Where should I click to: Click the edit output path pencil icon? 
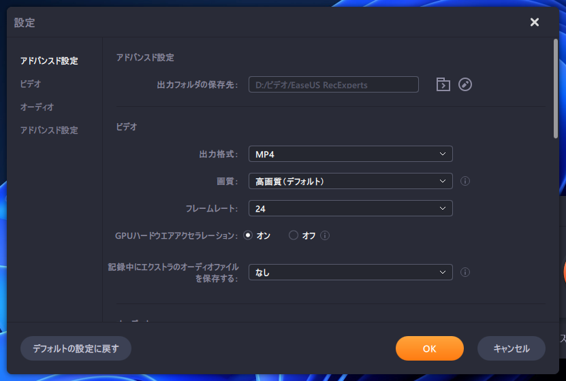tap(465, 84)
